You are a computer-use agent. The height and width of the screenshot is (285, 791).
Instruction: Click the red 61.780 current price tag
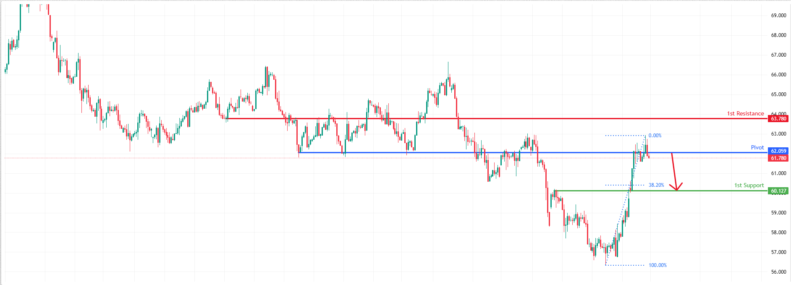[778, 158]
